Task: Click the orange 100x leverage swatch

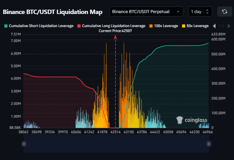Action: [x=151, y=26]
